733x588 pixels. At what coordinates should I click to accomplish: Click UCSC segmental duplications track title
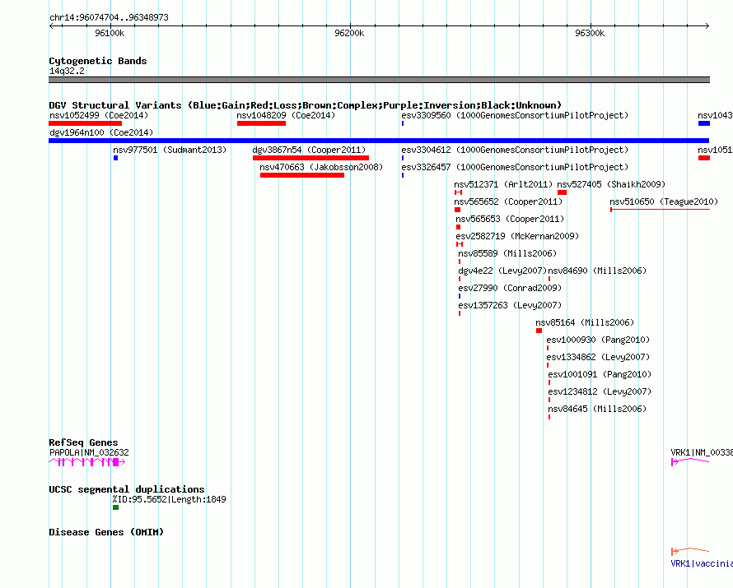point(127,489)
